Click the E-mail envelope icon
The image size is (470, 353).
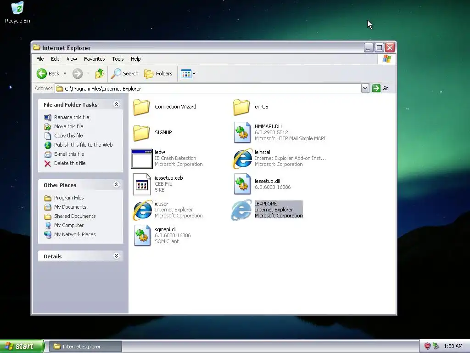[48, 154]
